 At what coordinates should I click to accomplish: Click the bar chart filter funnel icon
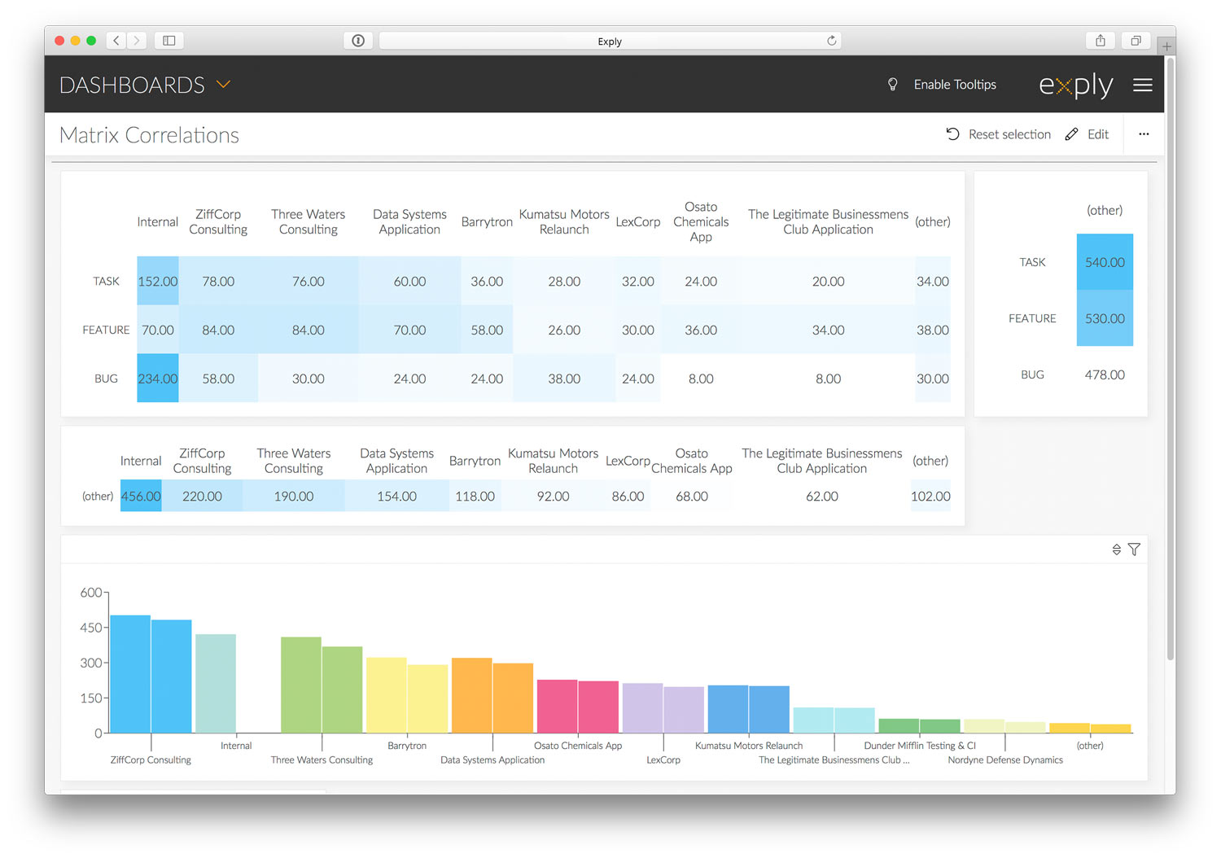[x=1134, y=549]
